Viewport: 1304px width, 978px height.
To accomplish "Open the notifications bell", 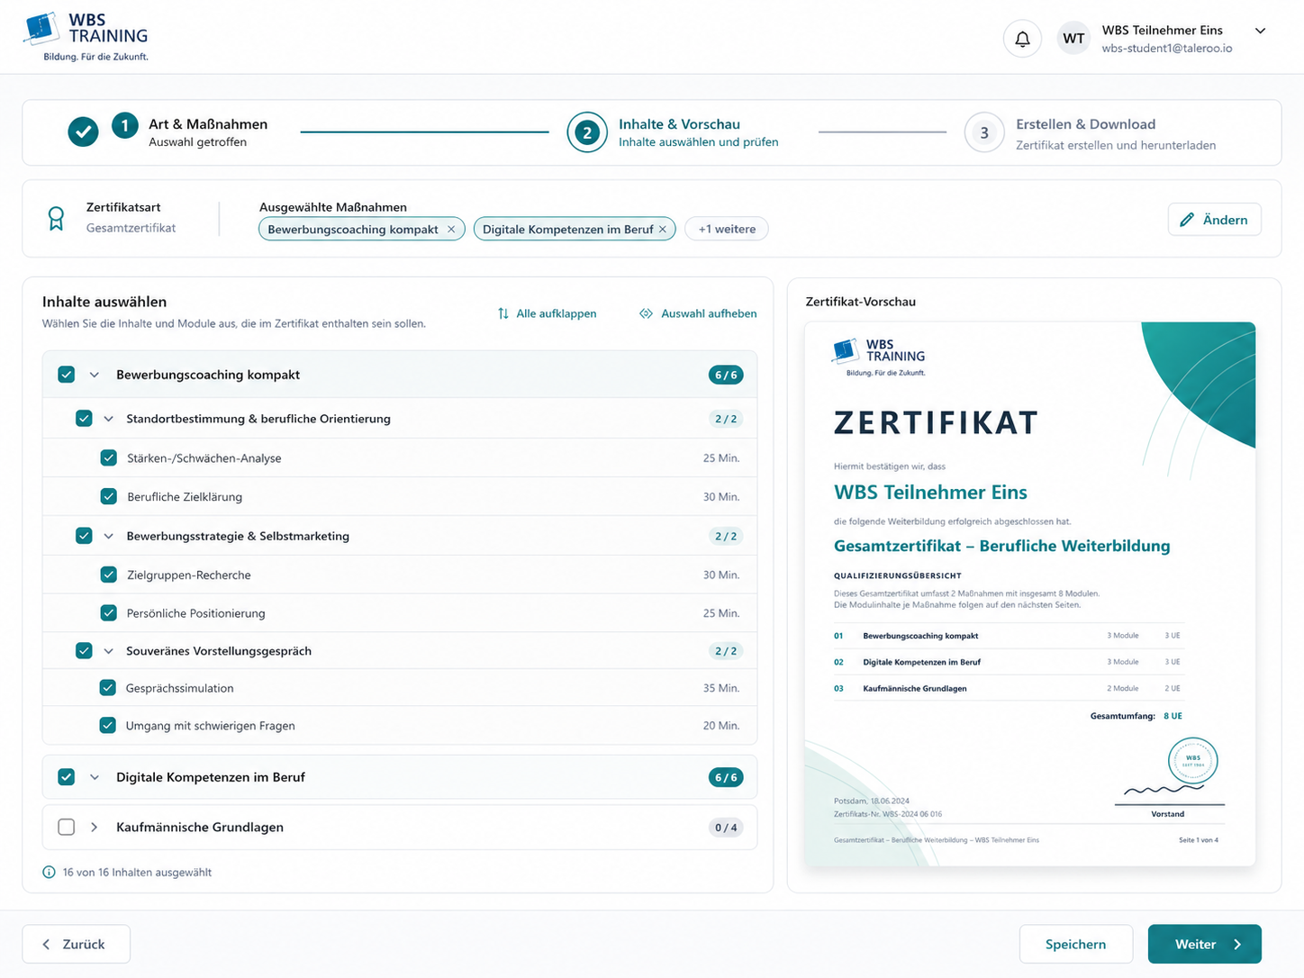I will [x=1022, y=39].
